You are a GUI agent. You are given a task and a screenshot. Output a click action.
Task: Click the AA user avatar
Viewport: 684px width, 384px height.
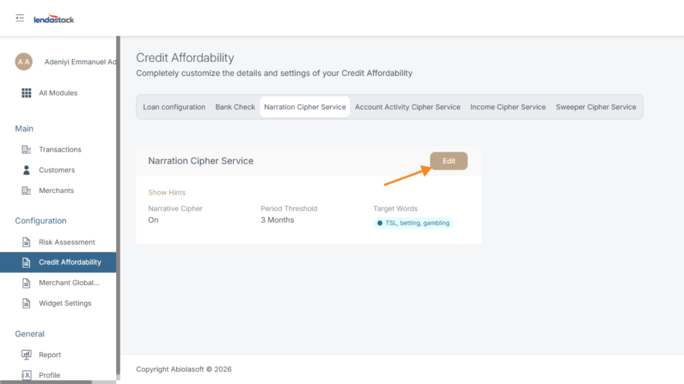(24, 62)
